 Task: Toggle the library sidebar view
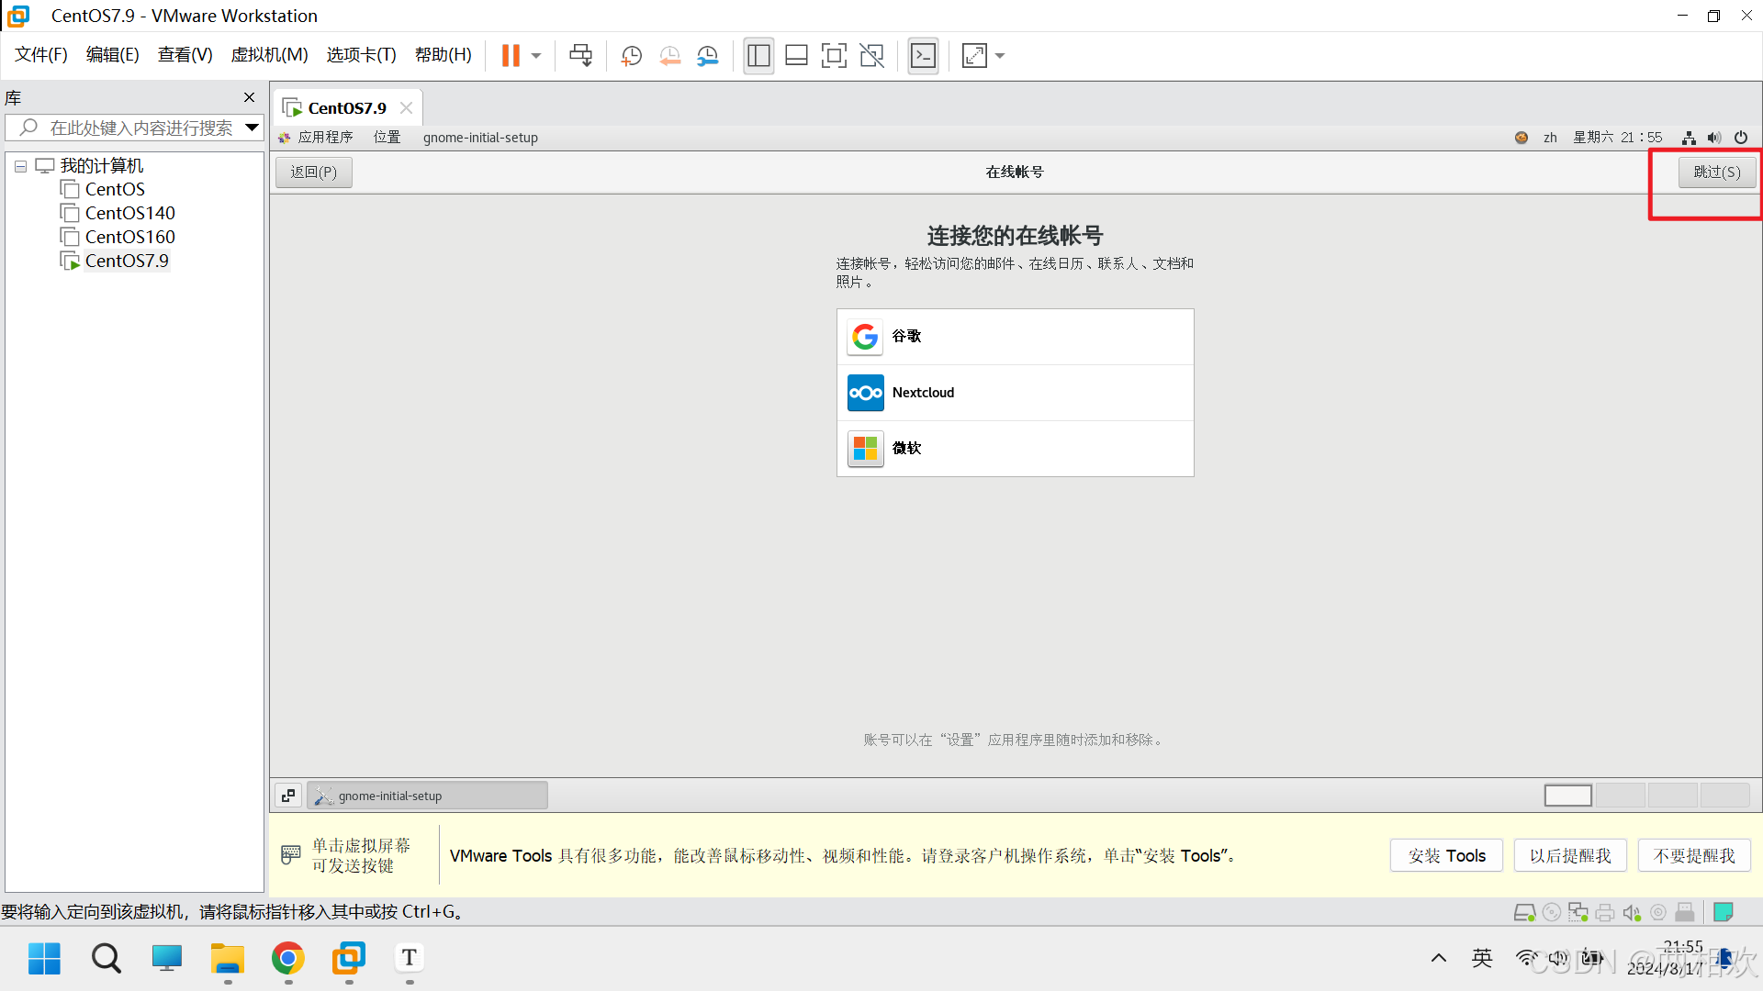pos(758,56)
